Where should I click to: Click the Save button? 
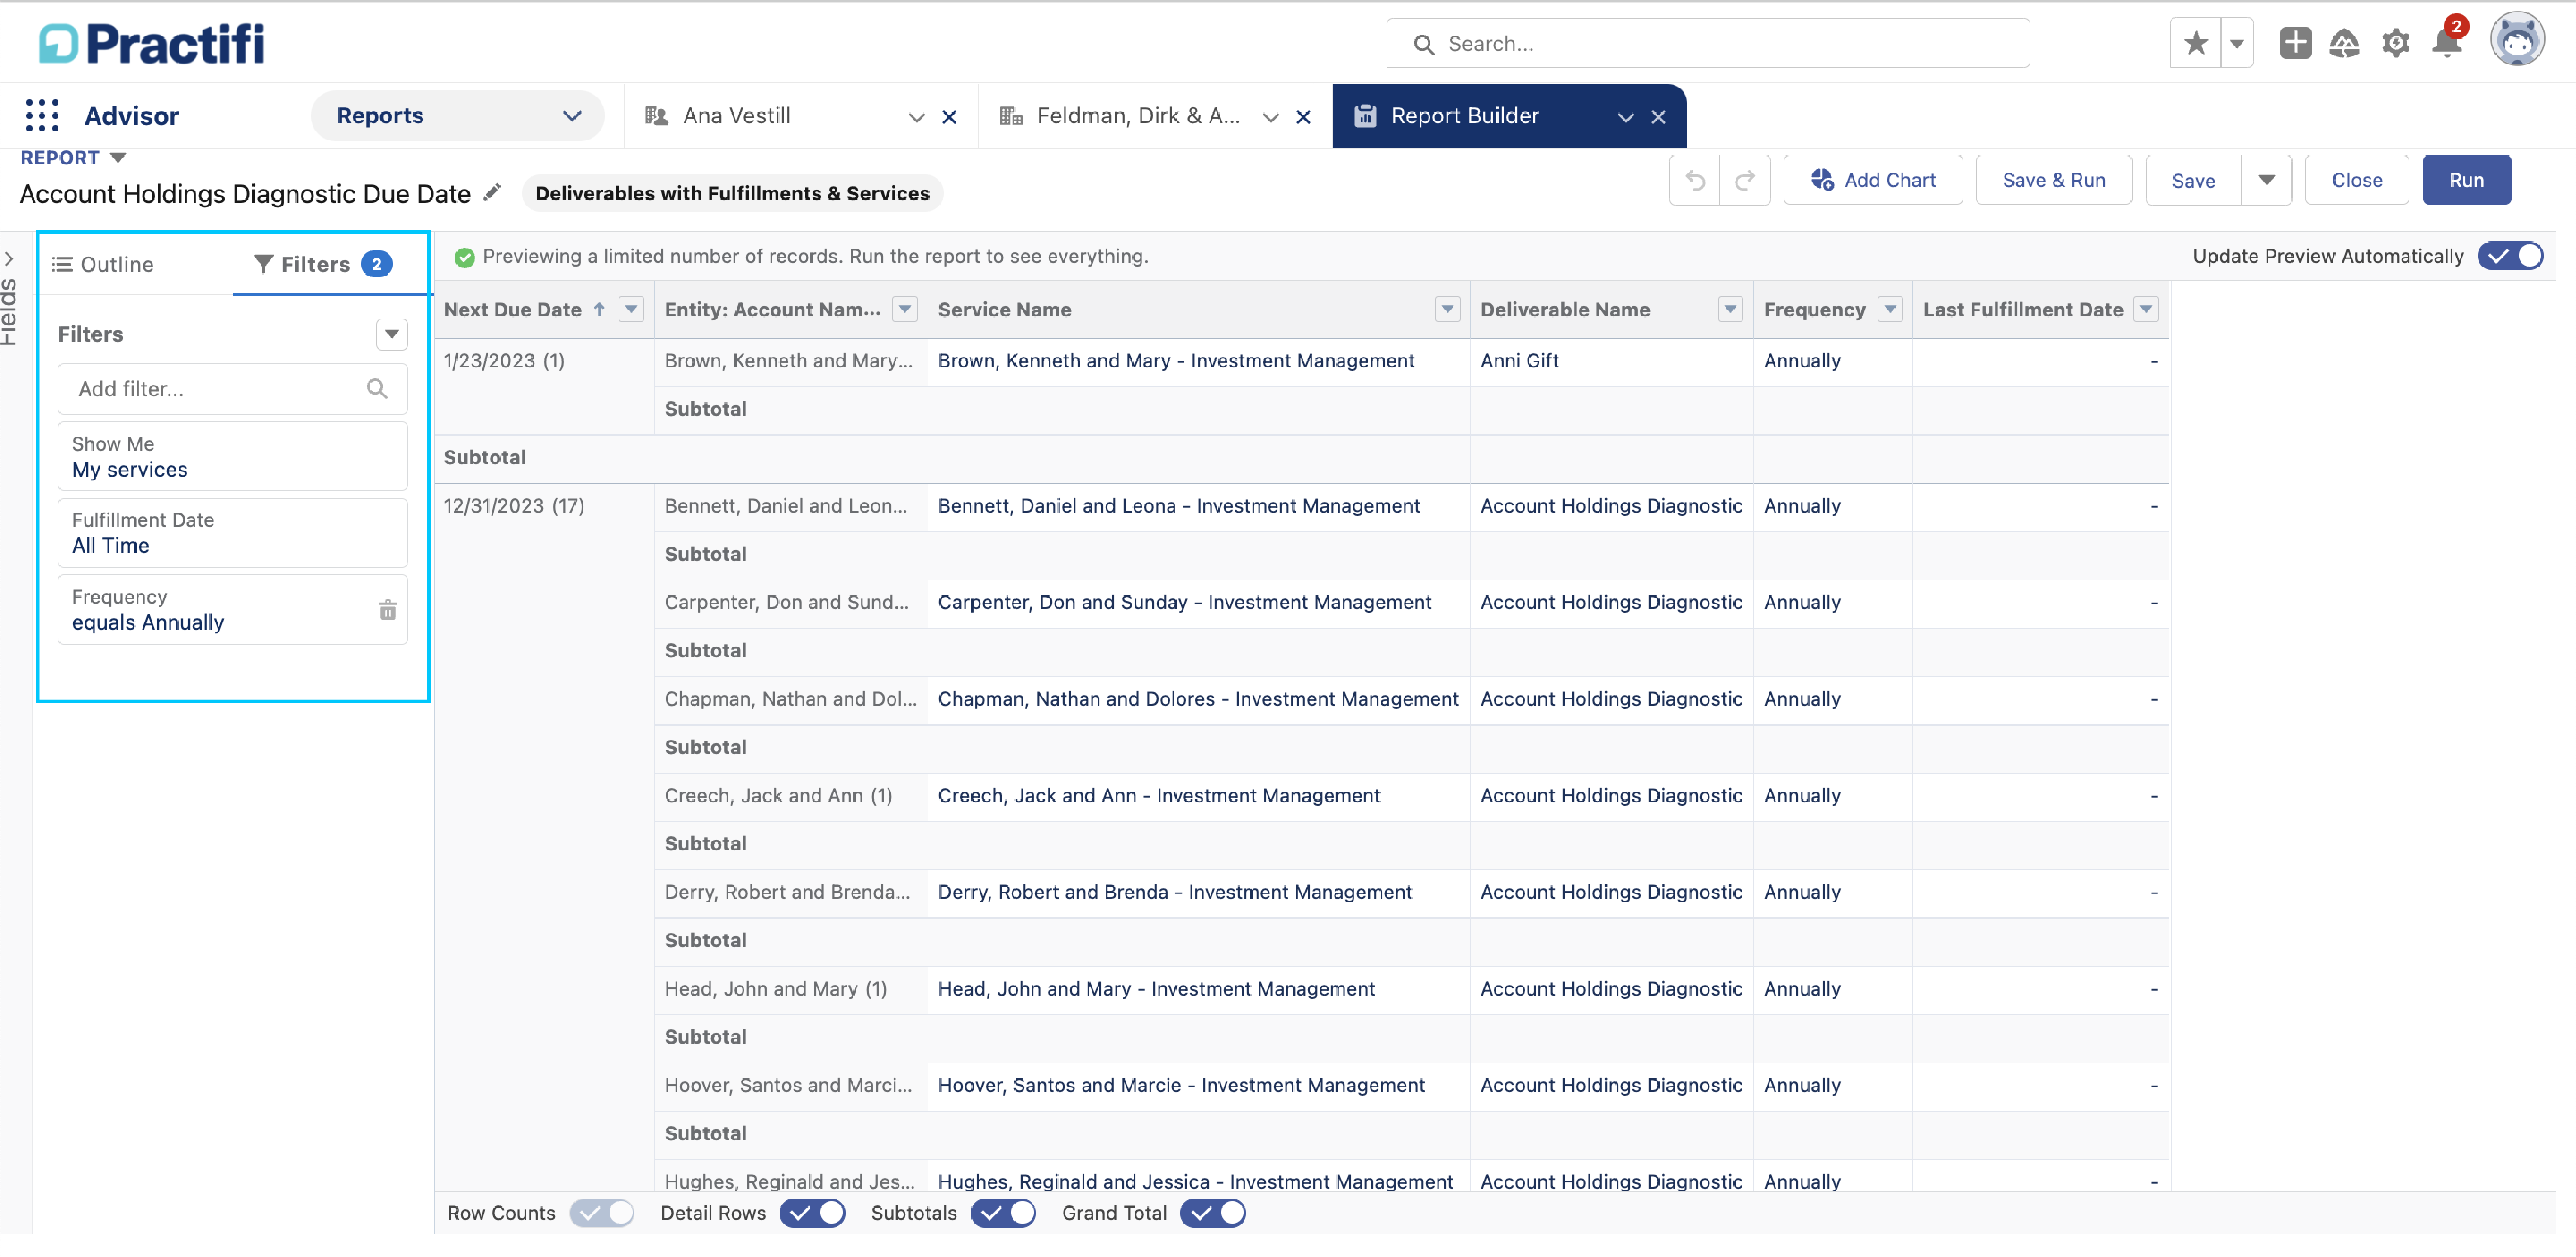coord(2193,180)
